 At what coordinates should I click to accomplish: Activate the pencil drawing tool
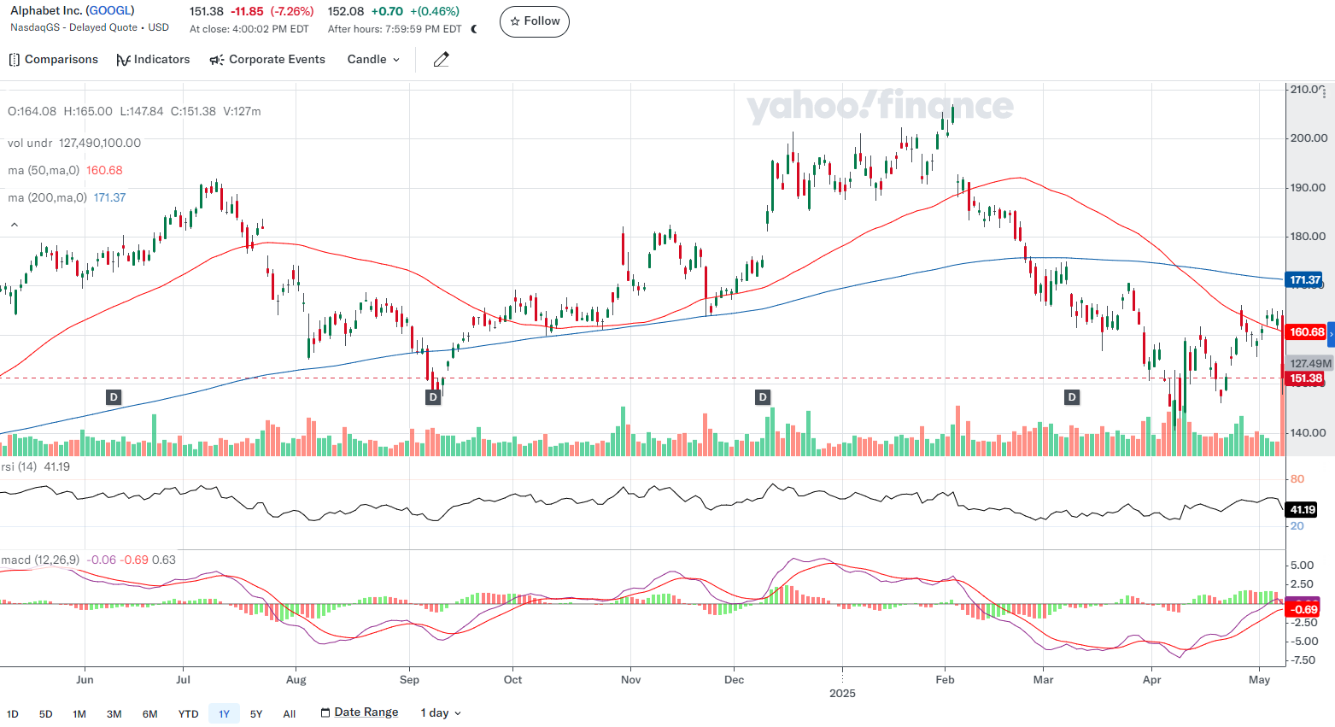point(441,60)
